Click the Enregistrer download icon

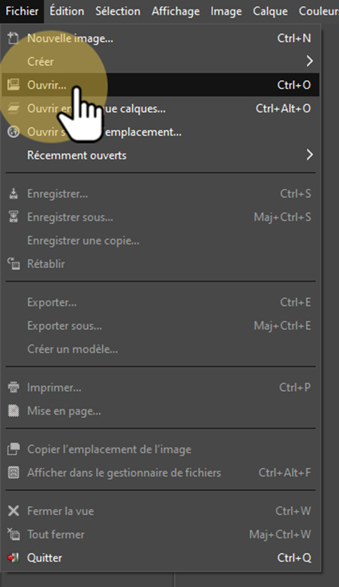tap(13, 193)
